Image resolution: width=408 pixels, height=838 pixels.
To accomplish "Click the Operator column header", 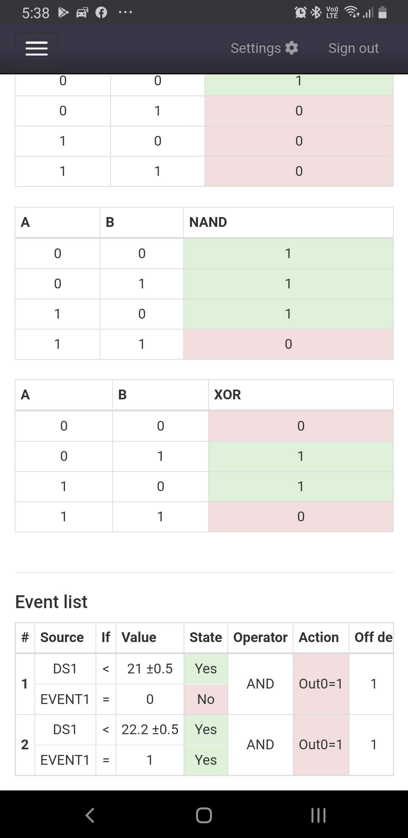I will [260, 638].
